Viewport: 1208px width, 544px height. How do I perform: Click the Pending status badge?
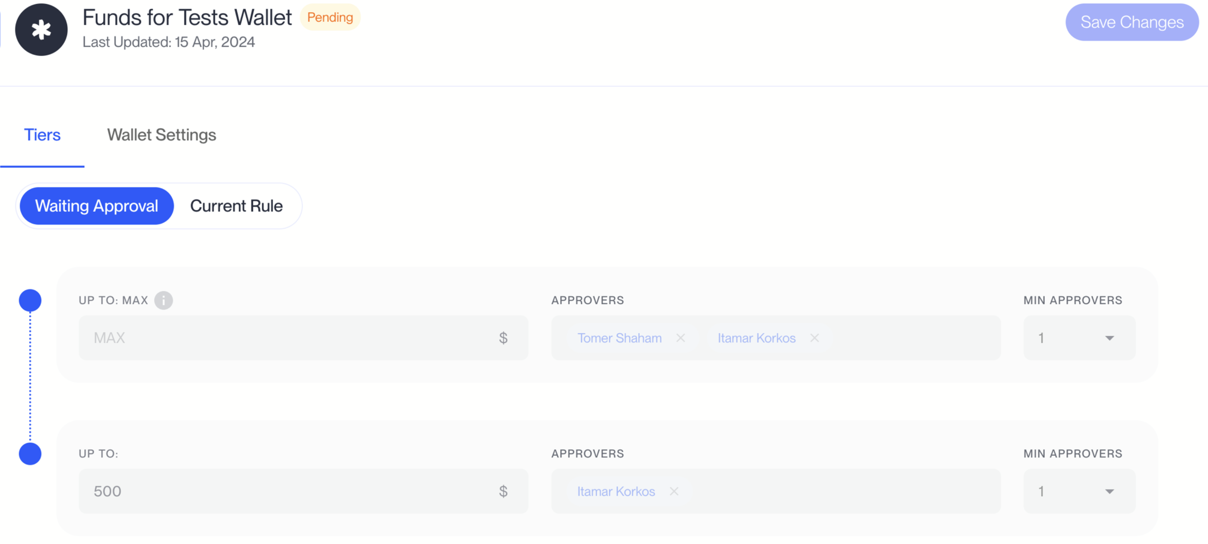[x=330, y=17]
